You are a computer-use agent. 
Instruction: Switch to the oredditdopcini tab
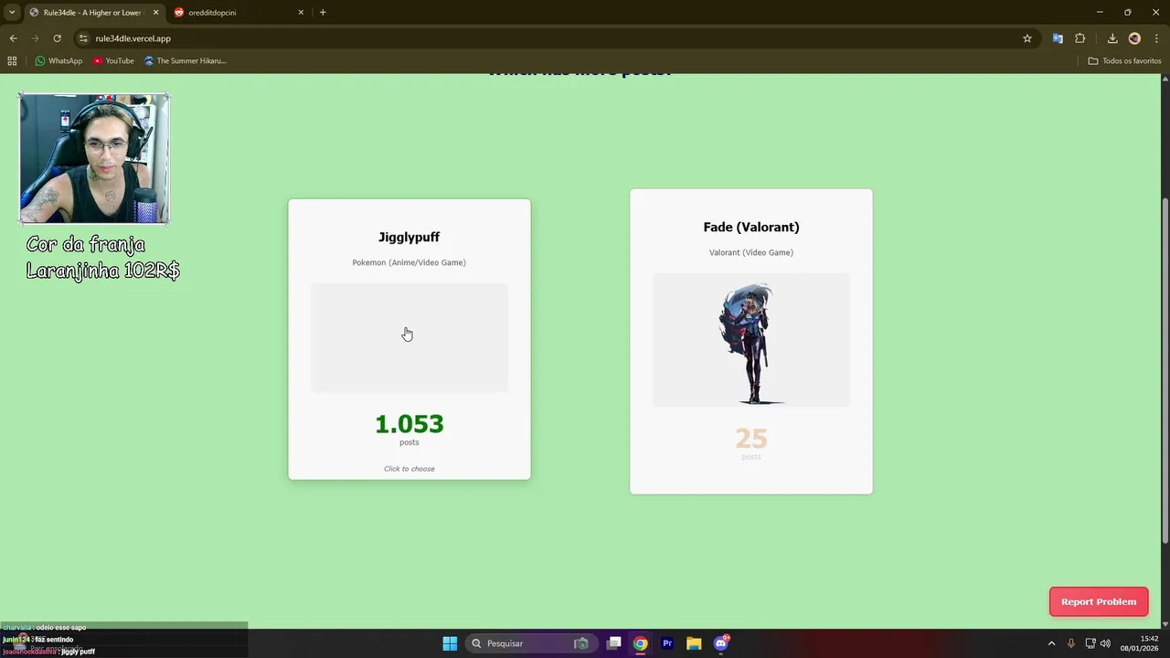point(239,12)
